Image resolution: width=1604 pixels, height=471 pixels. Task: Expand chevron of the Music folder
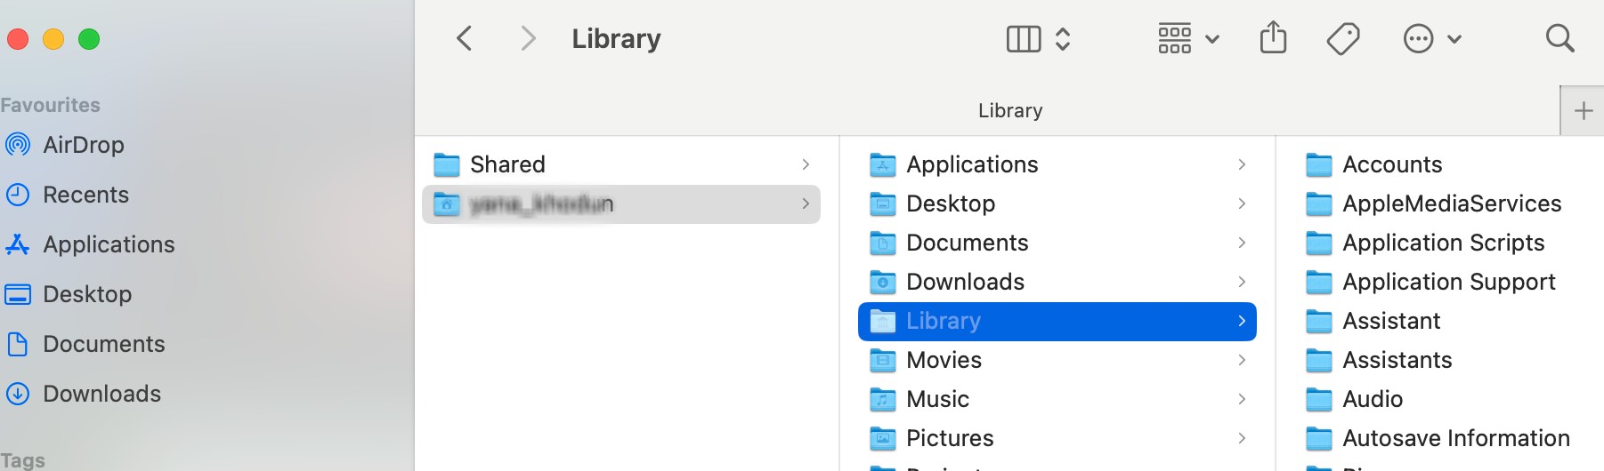[1242, 399]
